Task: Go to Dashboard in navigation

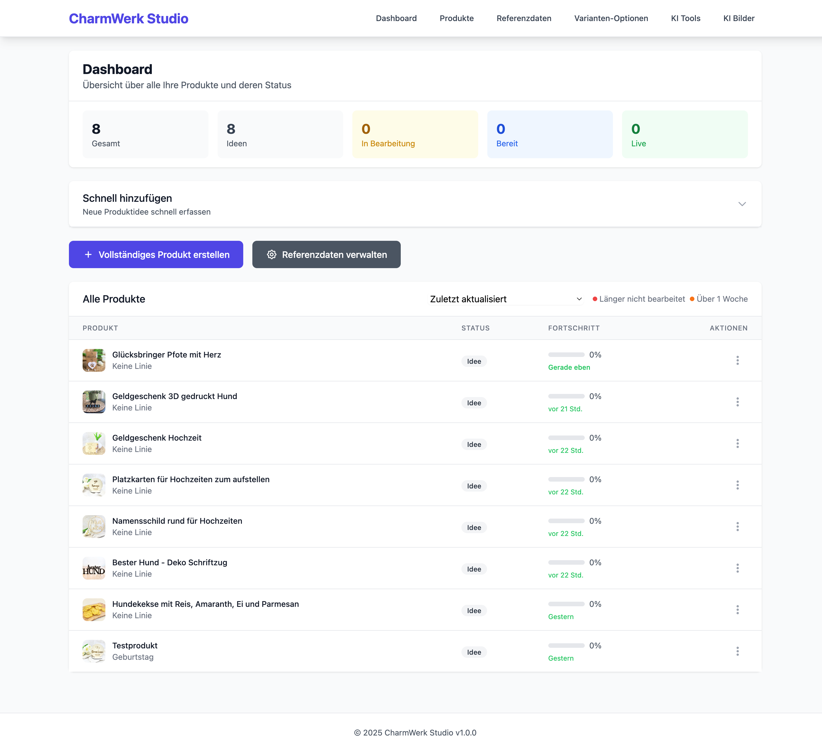Action: pos(396,18)
